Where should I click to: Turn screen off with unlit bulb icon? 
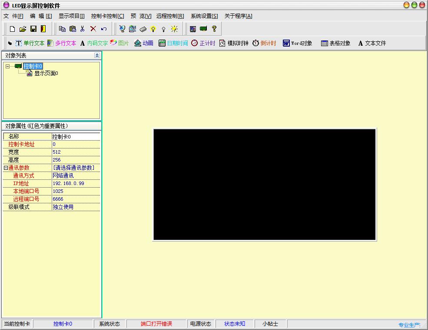[163, 29]
